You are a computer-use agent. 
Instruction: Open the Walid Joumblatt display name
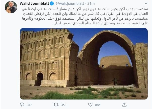tap(34, 4)
